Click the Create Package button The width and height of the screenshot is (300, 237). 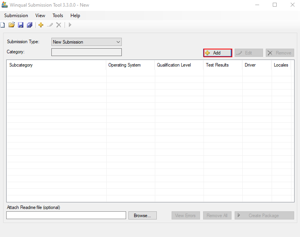click(264, 215)
